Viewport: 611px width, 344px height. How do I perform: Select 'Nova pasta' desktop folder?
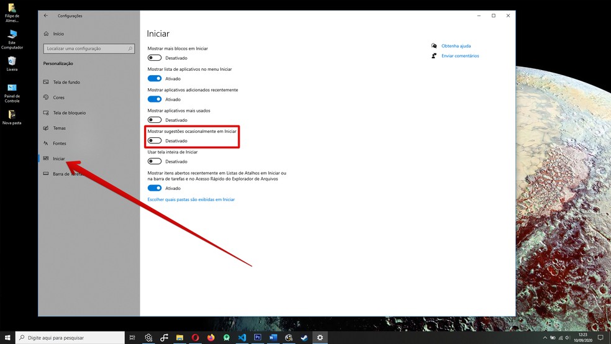coord(12,117)
